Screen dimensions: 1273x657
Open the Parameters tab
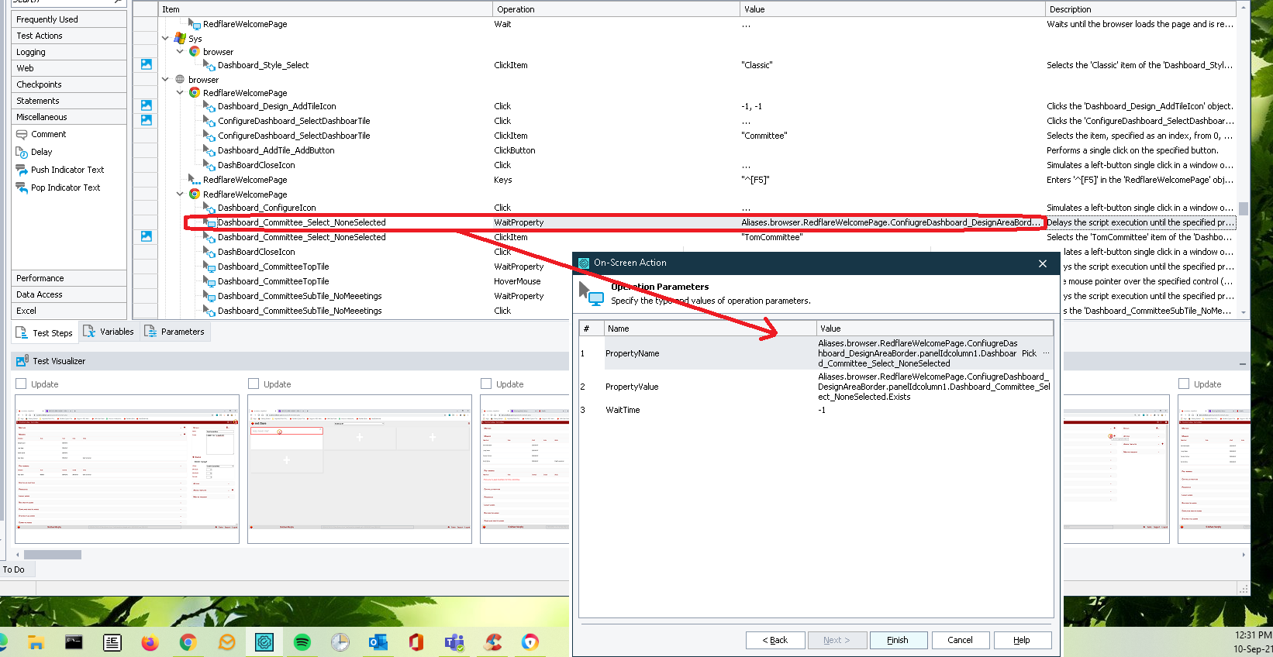174,332
